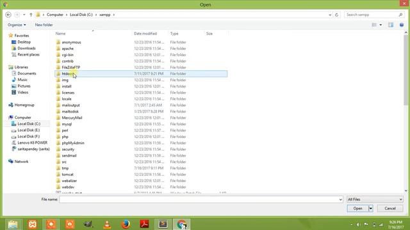Expand the Open button dropdown arrow
This screenshot has height=230, width=410.
370,208
